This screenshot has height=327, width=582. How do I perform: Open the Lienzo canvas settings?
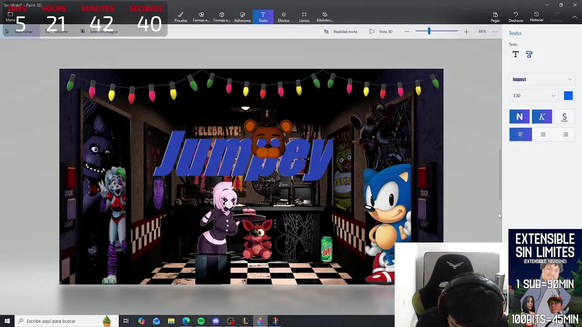[x=304, y=17]
